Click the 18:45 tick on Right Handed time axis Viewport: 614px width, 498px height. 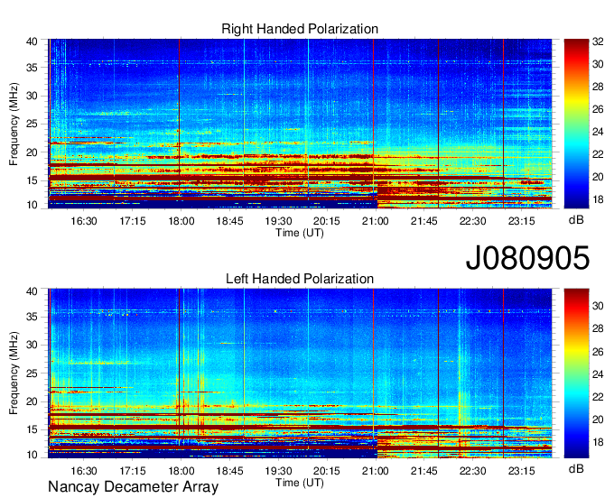(229, 221)
